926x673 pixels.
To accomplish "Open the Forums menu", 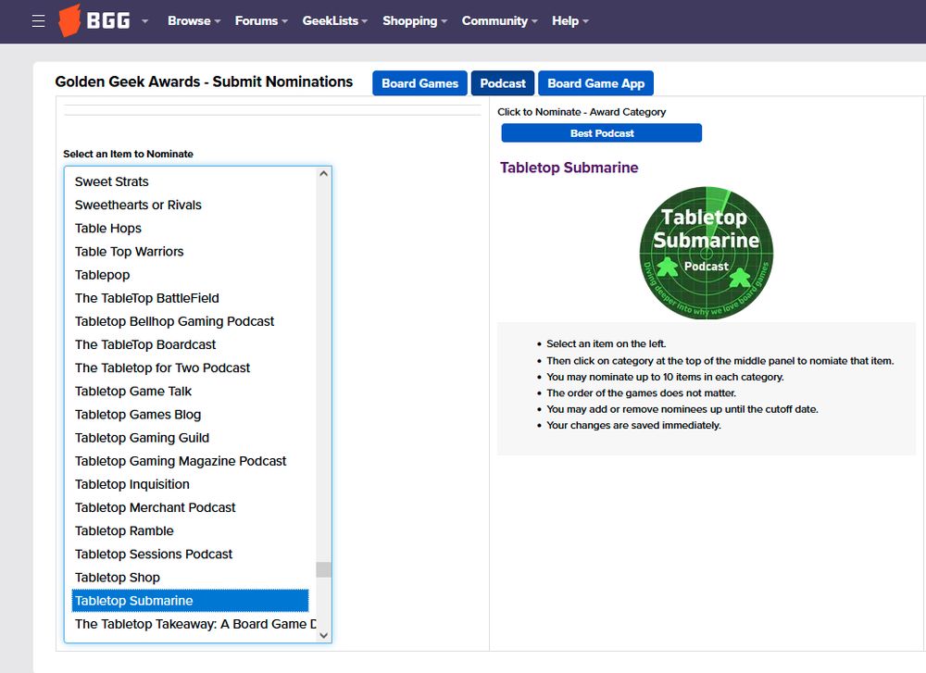I will click(261, 20).
